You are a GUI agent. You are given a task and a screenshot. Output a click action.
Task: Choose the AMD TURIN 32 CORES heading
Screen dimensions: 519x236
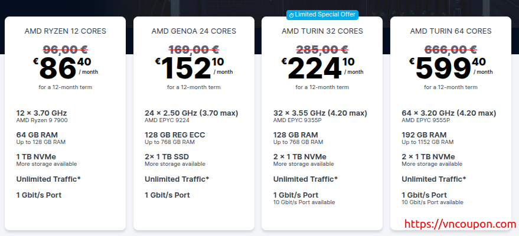(x=322, y=31)
